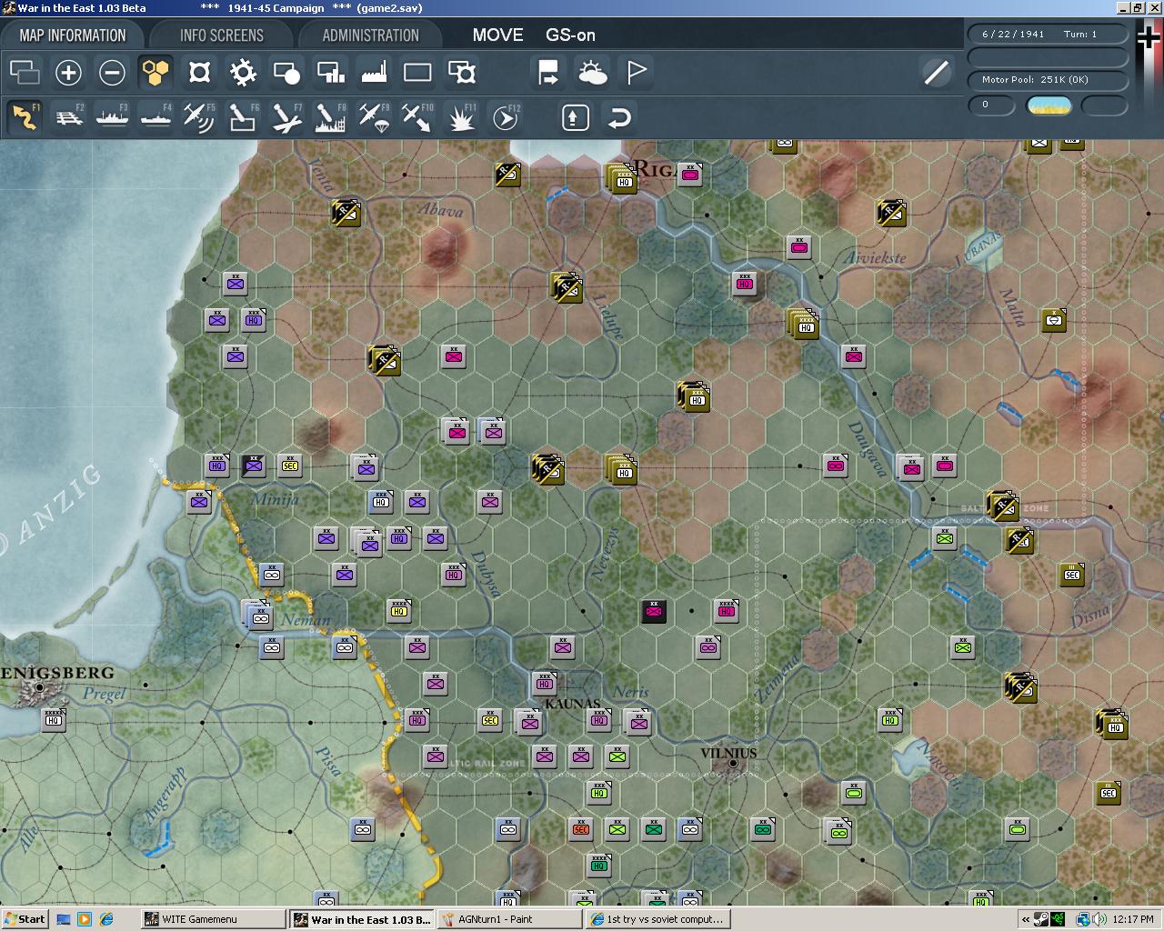
Task: Select F1 Move mode
Action: point(25,117)
